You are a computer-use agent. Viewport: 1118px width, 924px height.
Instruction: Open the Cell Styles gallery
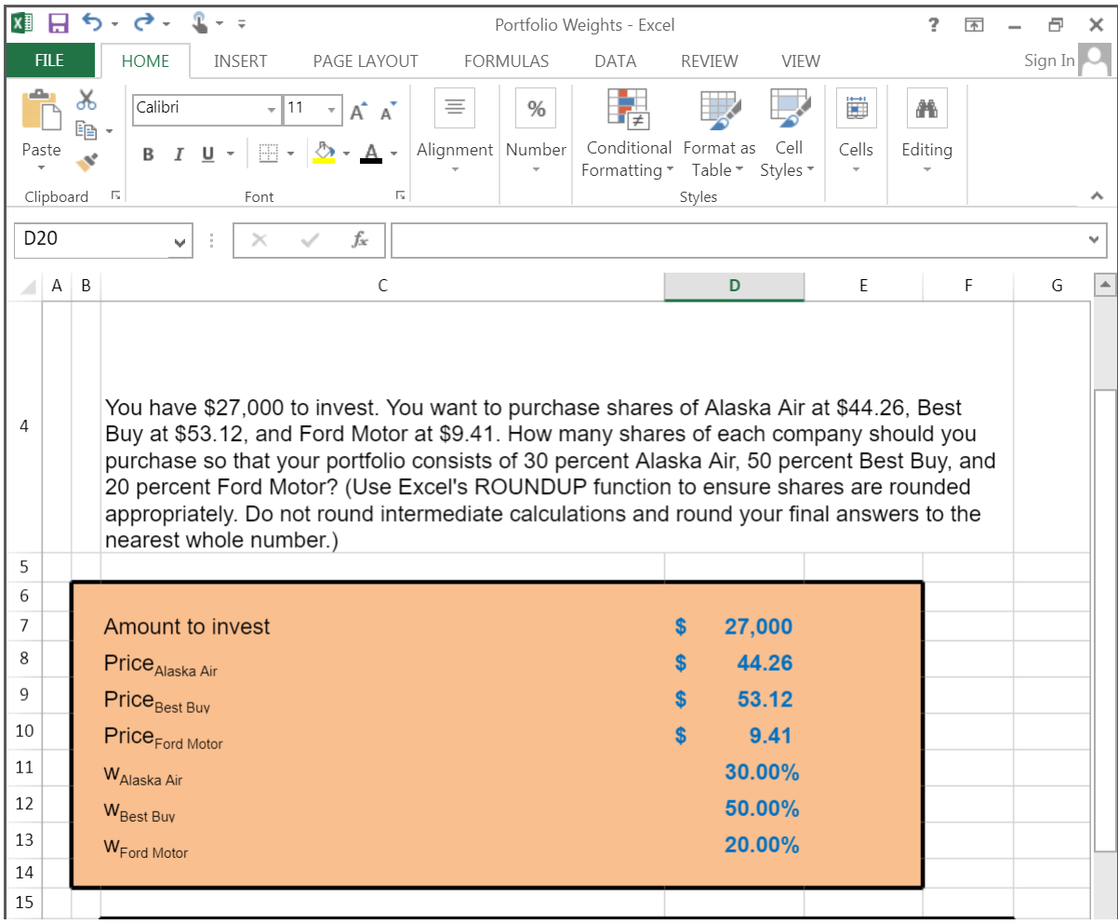[787, 133]
